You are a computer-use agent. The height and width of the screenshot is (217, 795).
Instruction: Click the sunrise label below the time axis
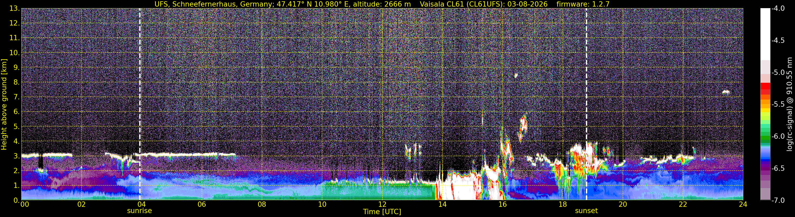click(x=139, y=211)
